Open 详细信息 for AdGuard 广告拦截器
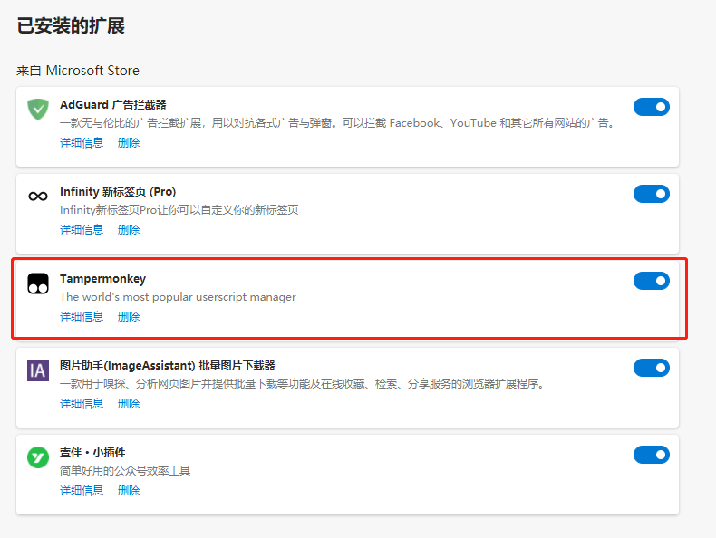716x538 pixels. (82, 143)
